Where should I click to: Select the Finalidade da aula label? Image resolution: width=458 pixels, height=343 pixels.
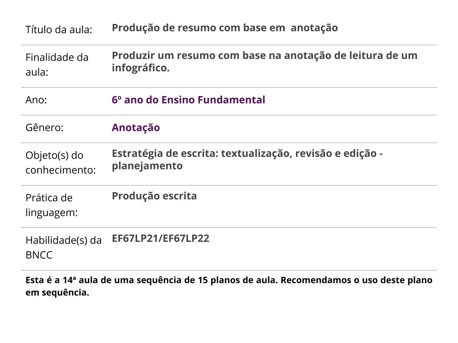click(x=57, y=65)
